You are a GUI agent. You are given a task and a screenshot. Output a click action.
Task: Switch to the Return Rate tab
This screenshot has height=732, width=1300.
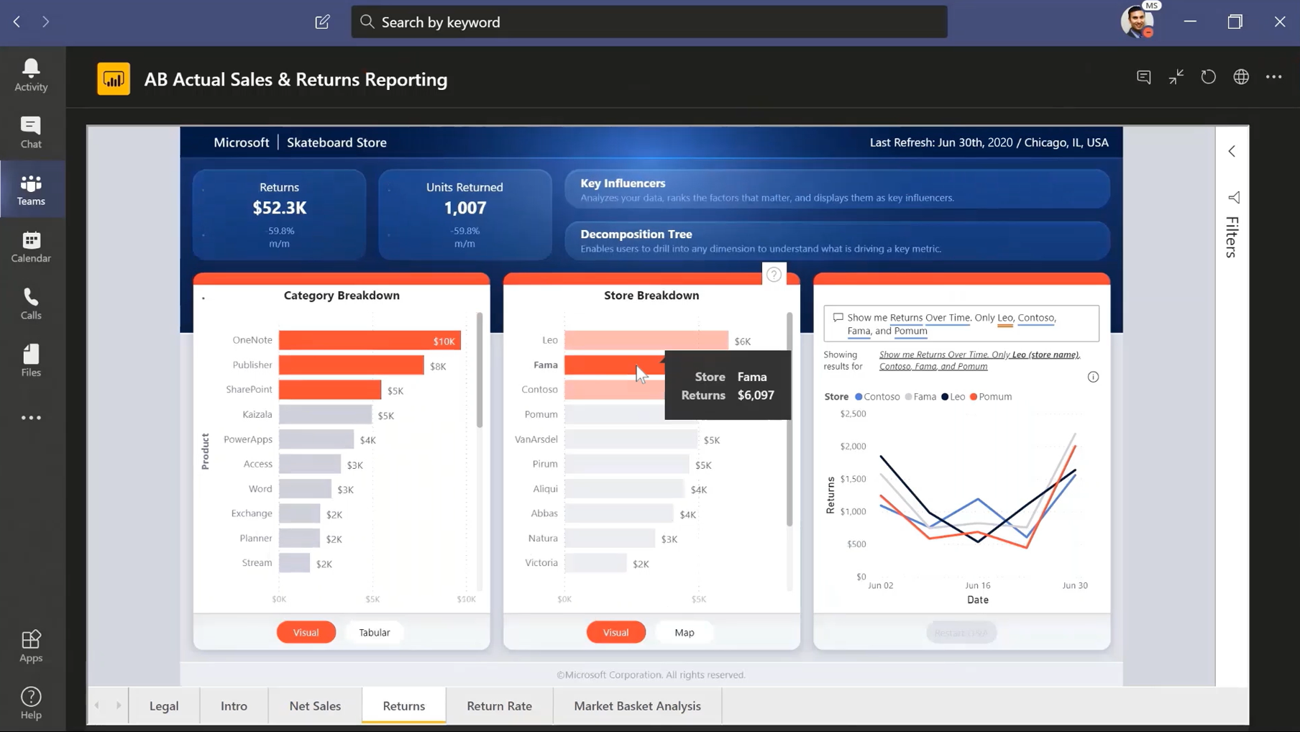(499, 705)
